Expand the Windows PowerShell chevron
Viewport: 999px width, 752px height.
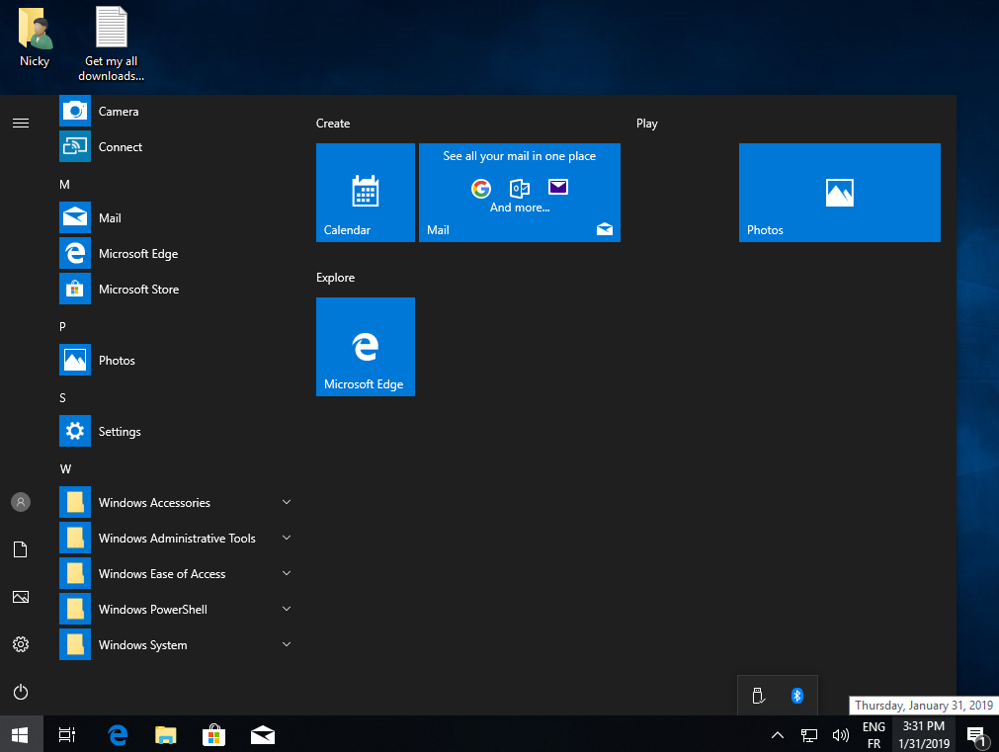pos(287,610)
